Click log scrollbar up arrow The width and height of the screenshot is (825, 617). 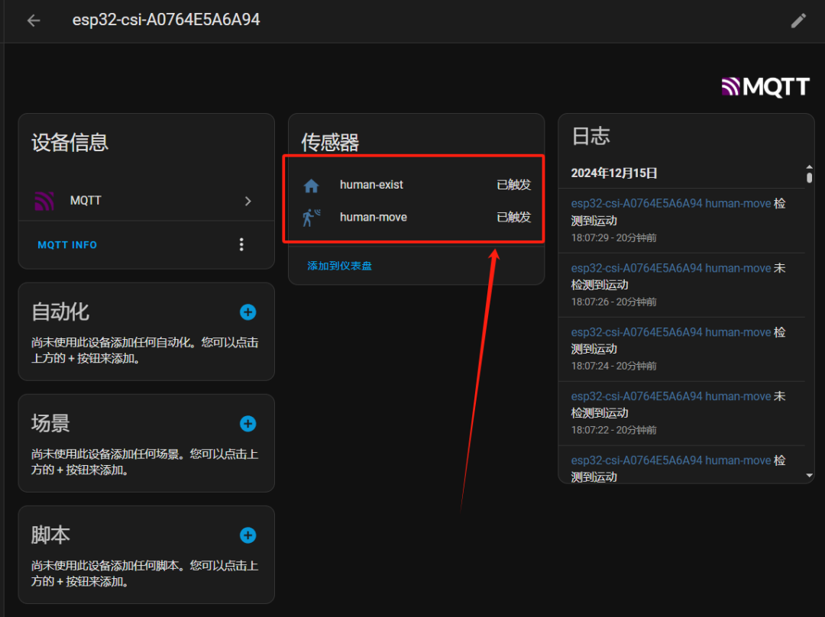coord(809,167)
